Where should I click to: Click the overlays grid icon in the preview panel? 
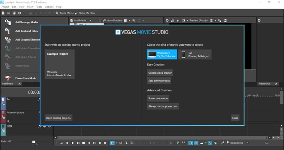pos(211,20)
